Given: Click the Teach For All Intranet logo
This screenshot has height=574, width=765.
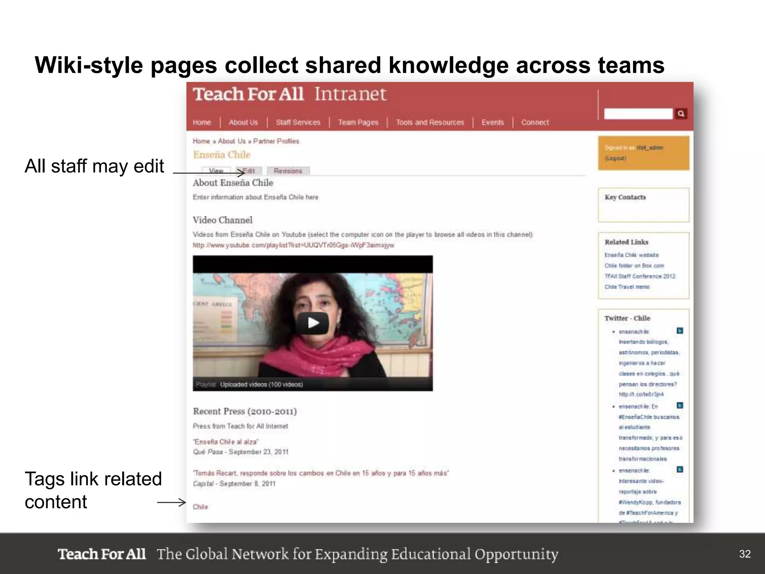Looking at the screenshot, I should (x=289, y=94).
